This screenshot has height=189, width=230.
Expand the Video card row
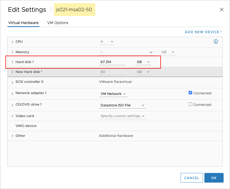[12, 116]
